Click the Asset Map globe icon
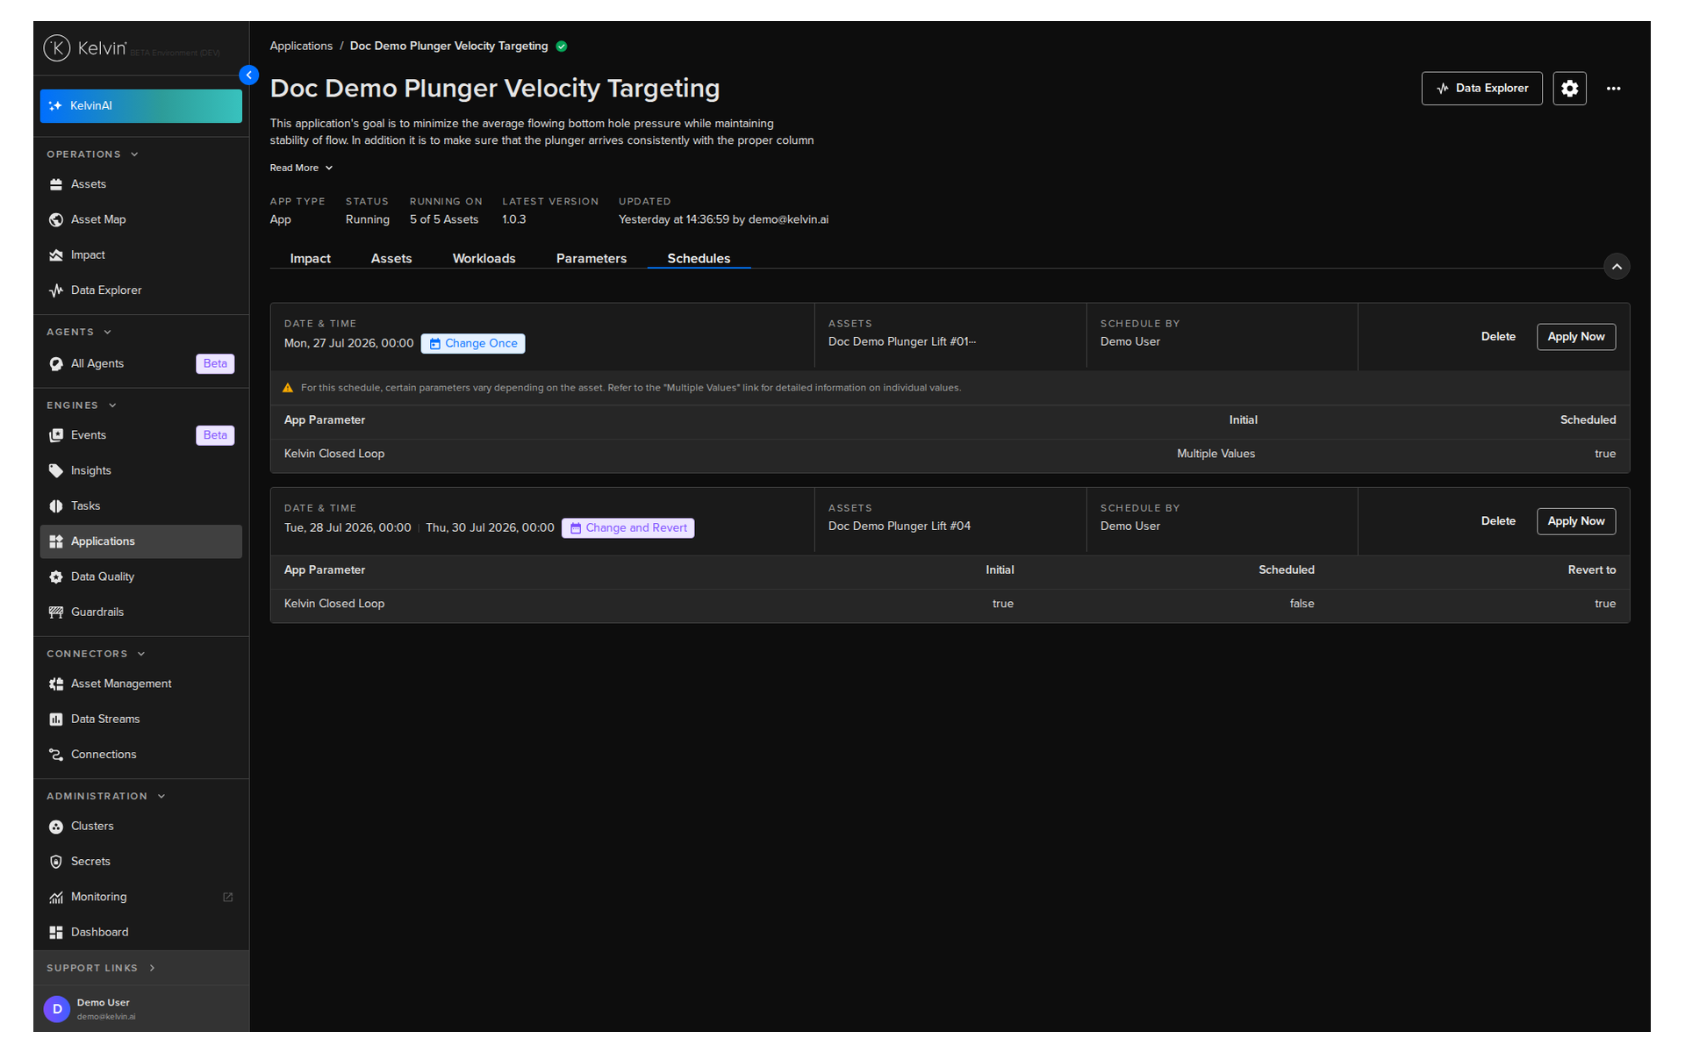 pos(56,219)
